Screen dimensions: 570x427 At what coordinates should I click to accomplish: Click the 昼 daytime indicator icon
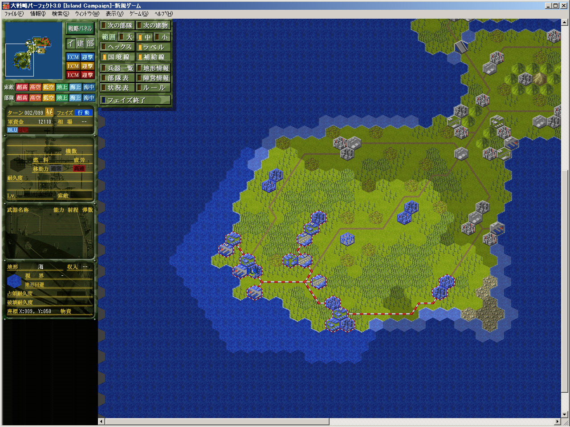(x=49, y=112)
